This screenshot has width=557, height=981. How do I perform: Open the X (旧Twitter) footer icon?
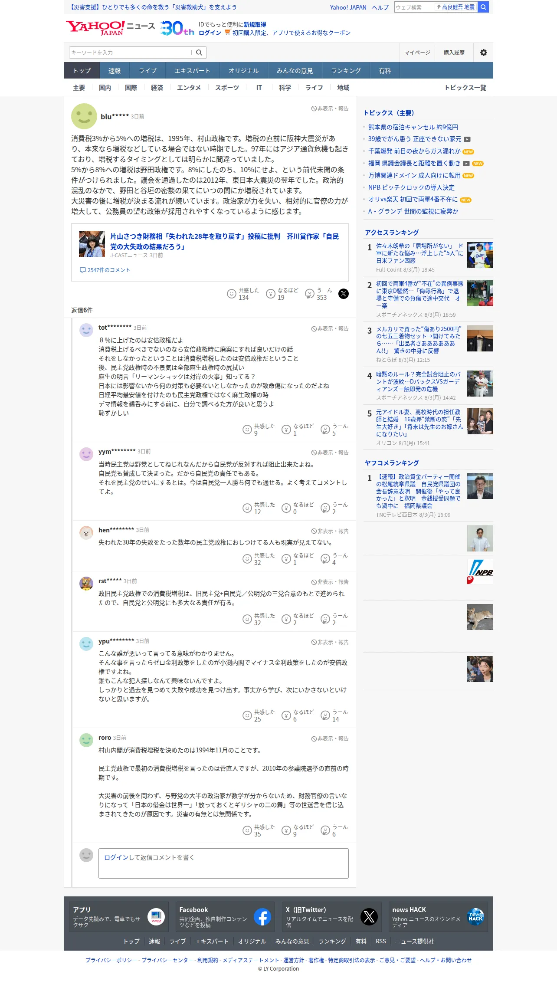point(369,917)
